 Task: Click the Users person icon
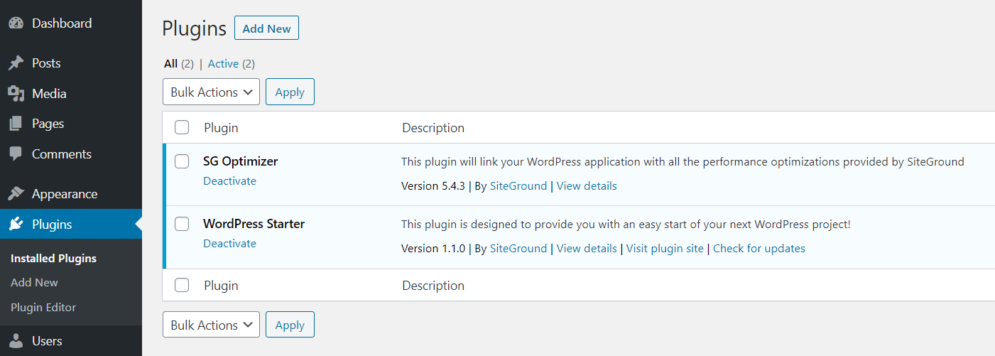click(16, 341)
